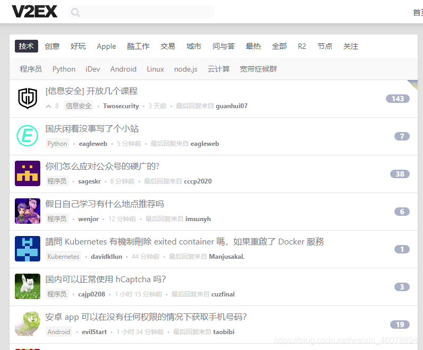The image size is (423, 350).
Task: Open the 好玩 tab
Action: 78,46
